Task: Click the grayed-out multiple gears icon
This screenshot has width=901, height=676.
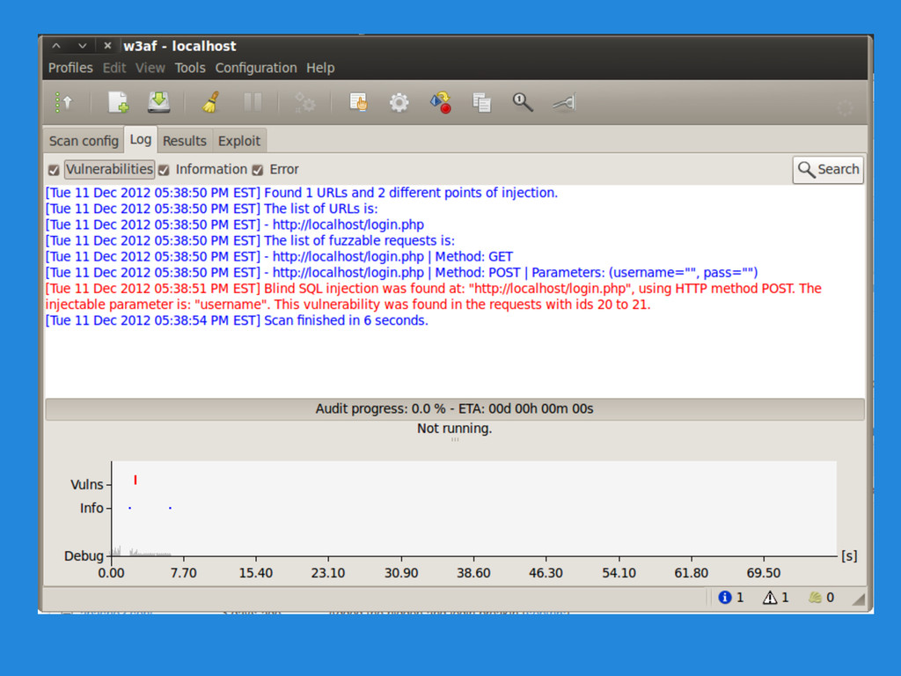Action: (304, 103)
